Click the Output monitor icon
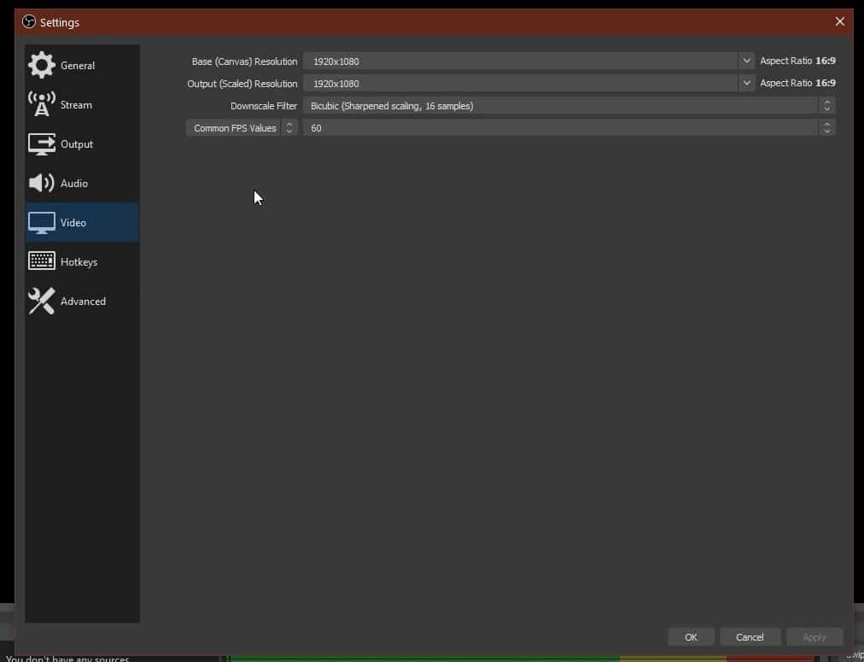The width and height of the screenshot is (864, 662). click(x=41, y=144)
